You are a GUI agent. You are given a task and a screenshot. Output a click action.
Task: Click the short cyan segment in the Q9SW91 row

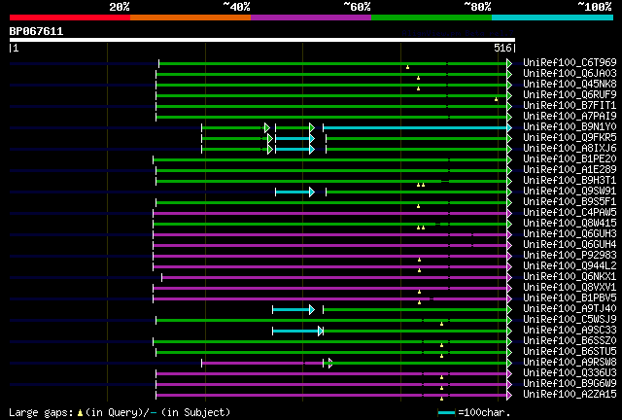click(293, 192)
